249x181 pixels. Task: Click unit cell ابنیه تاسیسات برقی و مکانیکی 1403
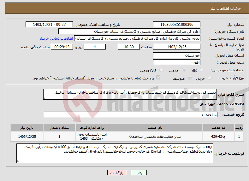coord(92,137)
